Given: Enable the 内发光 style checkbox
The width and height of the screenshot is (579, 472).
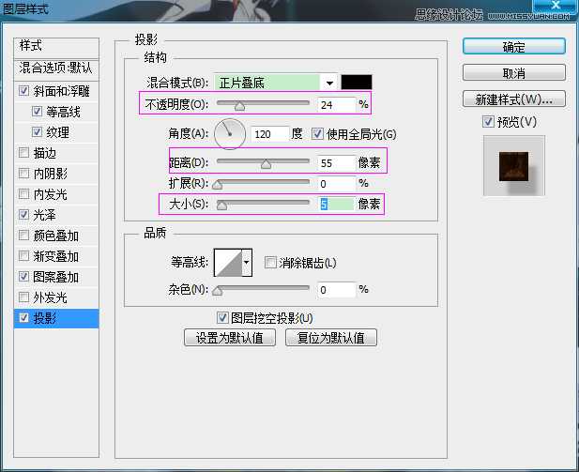Looking at the screenshot, I should pos(23,194).
